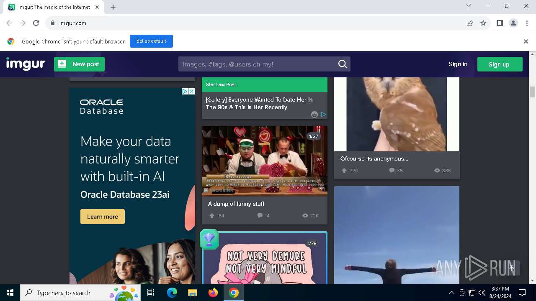The image size is (536, 301).
Task: Open the notification center icon
Action: click(522, 293)
